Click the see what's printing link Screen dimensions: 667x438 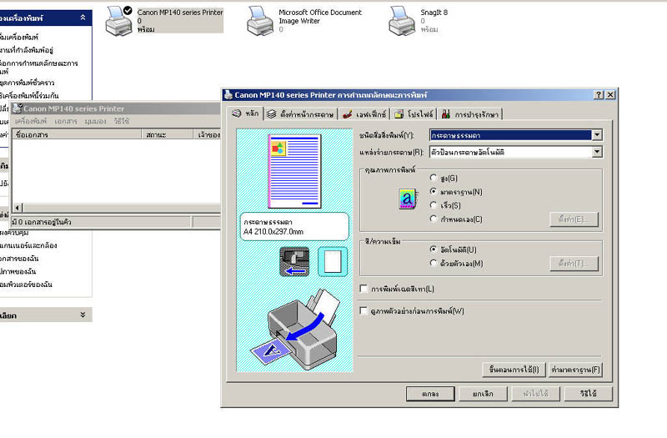pos(27,50)
